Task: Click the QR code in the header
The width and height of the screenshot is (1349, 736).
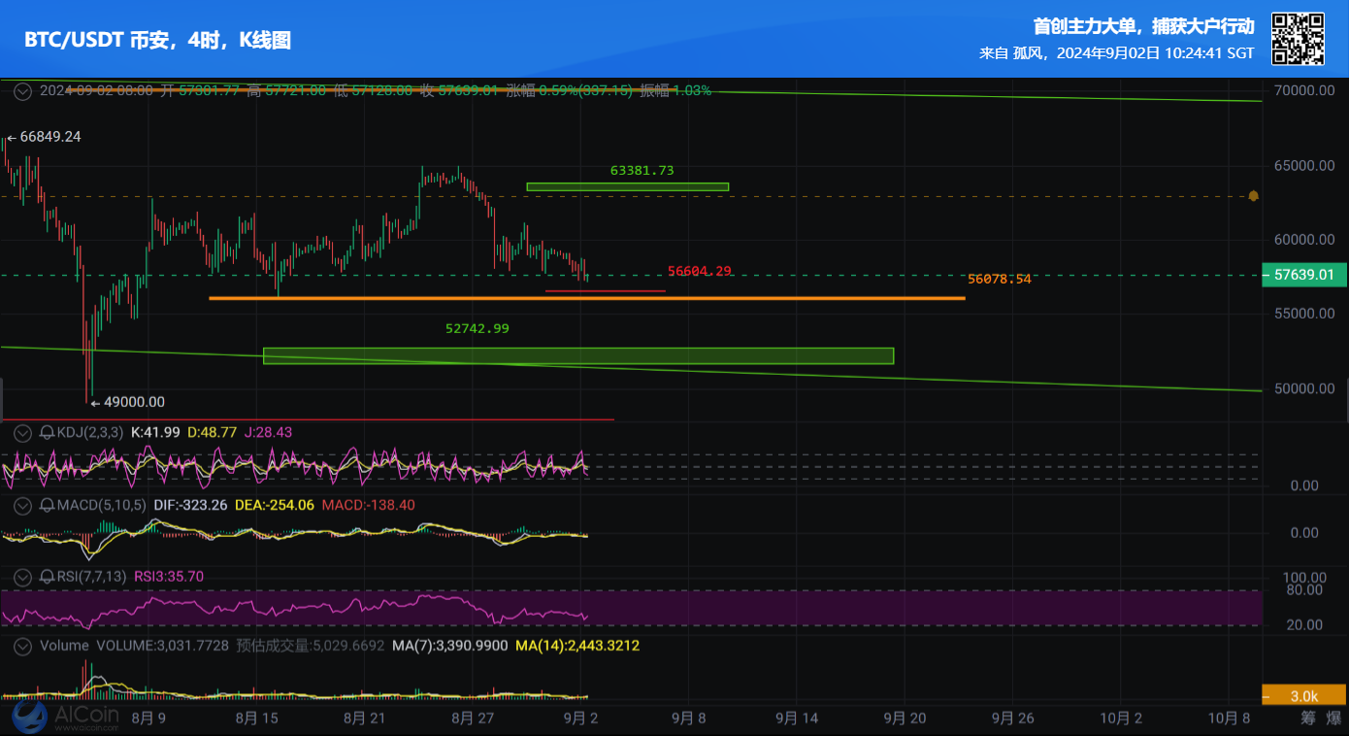Action: click(1298, 39)
